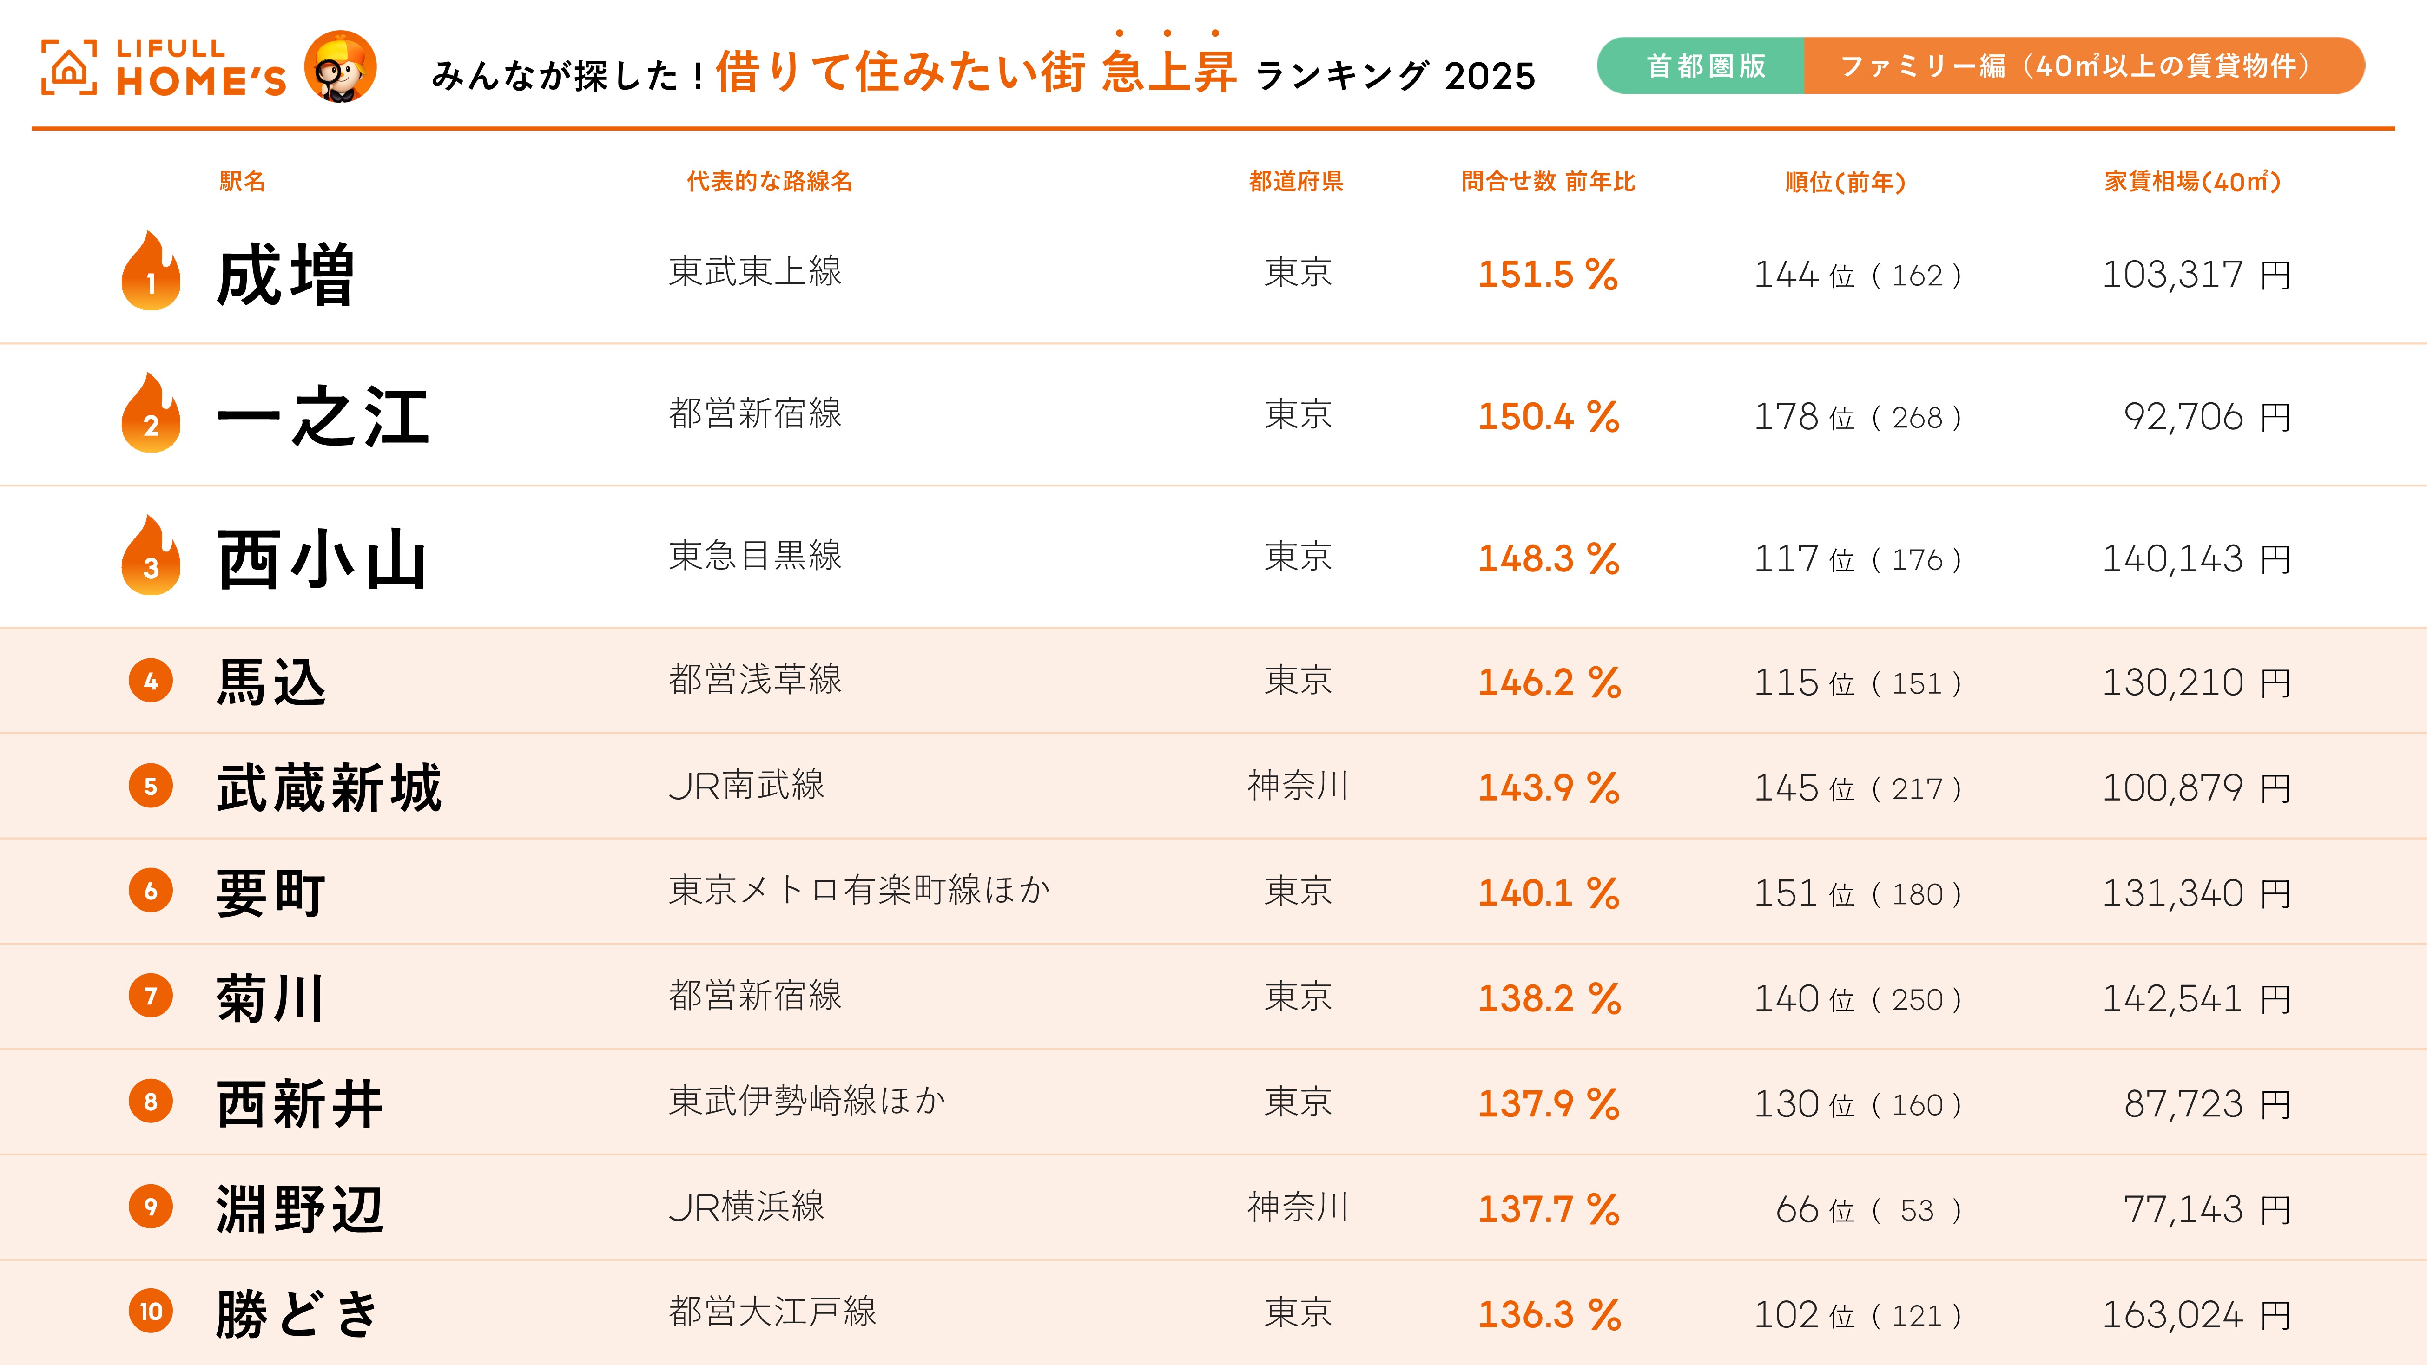
Task: Click the 問合せ数 前年比 column header
Action: (1548, 182)
